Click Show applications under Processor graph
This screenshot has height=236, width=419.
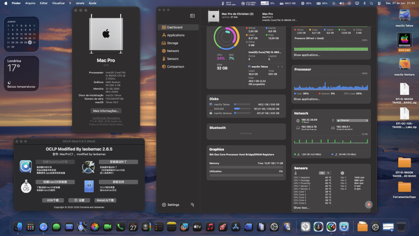coord(307,99)
